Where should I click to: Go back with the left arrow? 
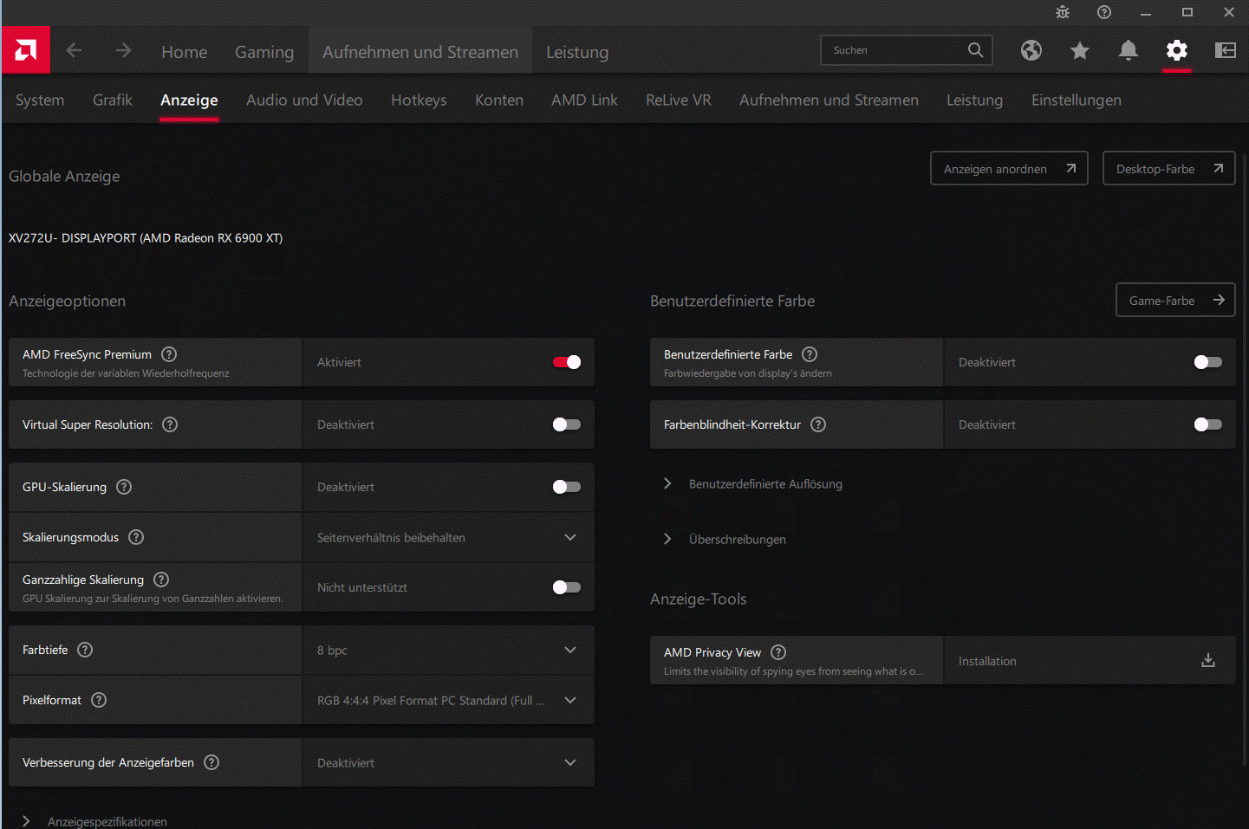click(x=74, y=51)
